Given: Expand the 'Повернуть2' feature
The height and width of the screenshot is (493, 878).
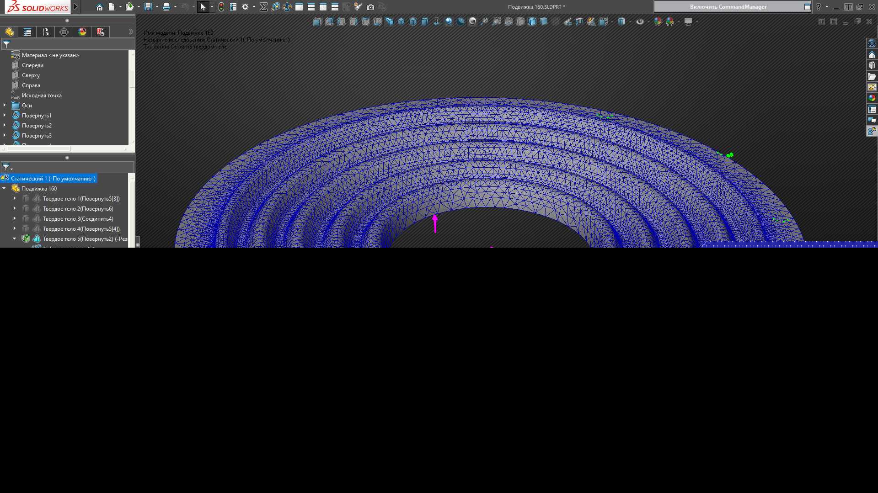Looking at the screenshot, I should pyautogui.click(x=5, y=125).
